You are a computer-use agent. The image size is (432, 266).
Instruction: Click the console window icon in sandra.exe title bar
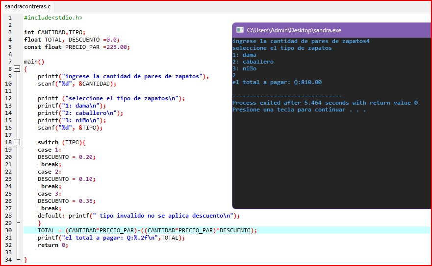pyautogui.click(x=240, y=30)
